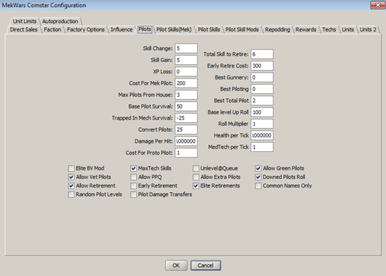Open the Autoproduction tab
386x276 pixels.
click(x=62, y=21)
